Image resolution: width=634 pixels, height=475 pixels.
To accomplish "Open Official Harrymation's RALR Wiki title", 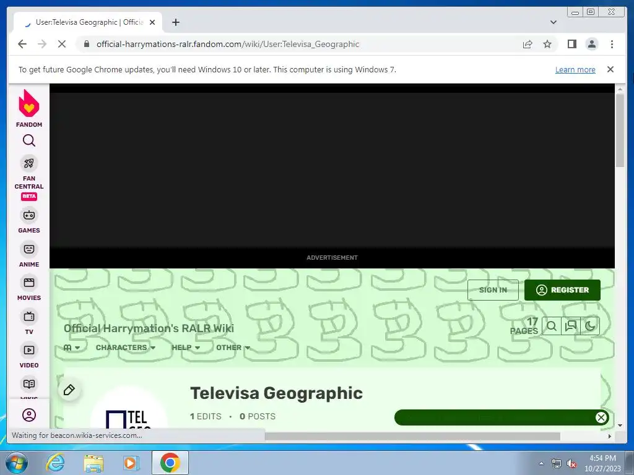I will tap(149, 328).
